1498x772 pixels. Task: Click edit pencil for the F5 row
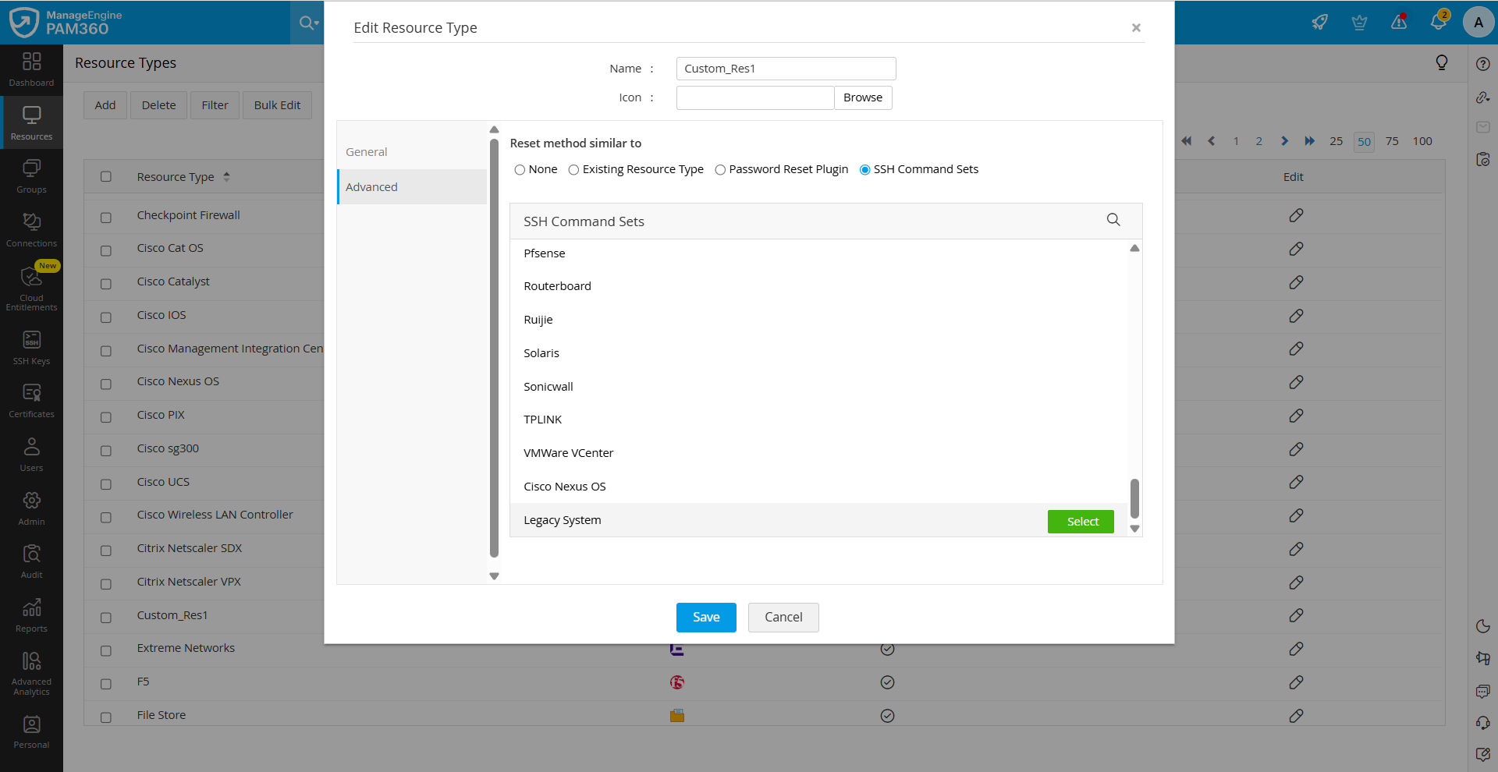[x=1296, y=682]
